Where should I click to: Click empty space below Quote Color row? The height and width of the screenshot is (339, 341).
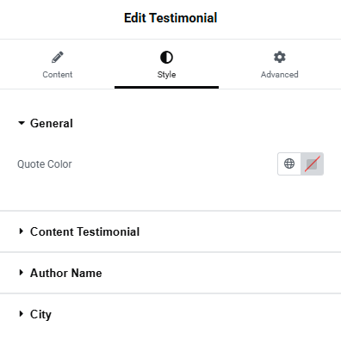tap(170, 193)
